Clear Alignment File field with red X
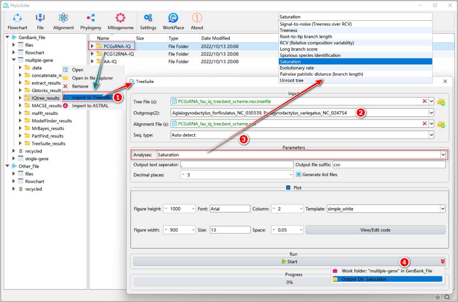 (425, 124)
